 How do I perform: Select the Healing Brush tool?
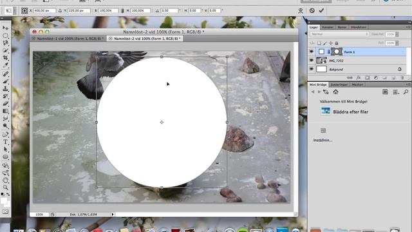pyautogui.click(x=5, y=74)
